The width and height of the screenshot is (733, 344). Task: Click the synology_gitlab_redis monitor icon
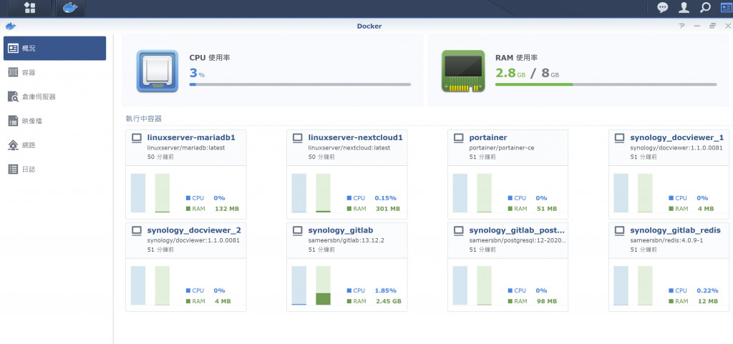coord(619,230)
